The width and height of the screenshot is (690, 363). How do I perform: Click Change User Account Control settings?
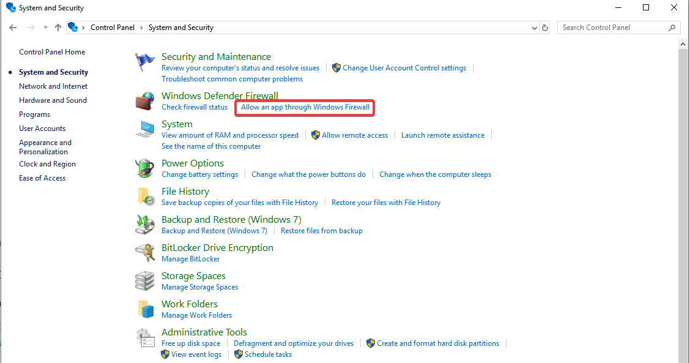coord(404,68)
